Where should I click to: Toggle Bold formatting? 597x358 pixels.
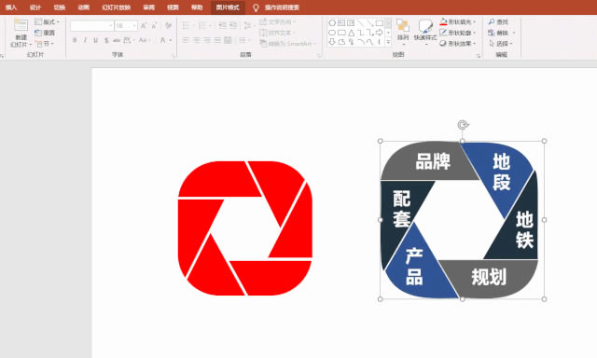coord(75,40)
